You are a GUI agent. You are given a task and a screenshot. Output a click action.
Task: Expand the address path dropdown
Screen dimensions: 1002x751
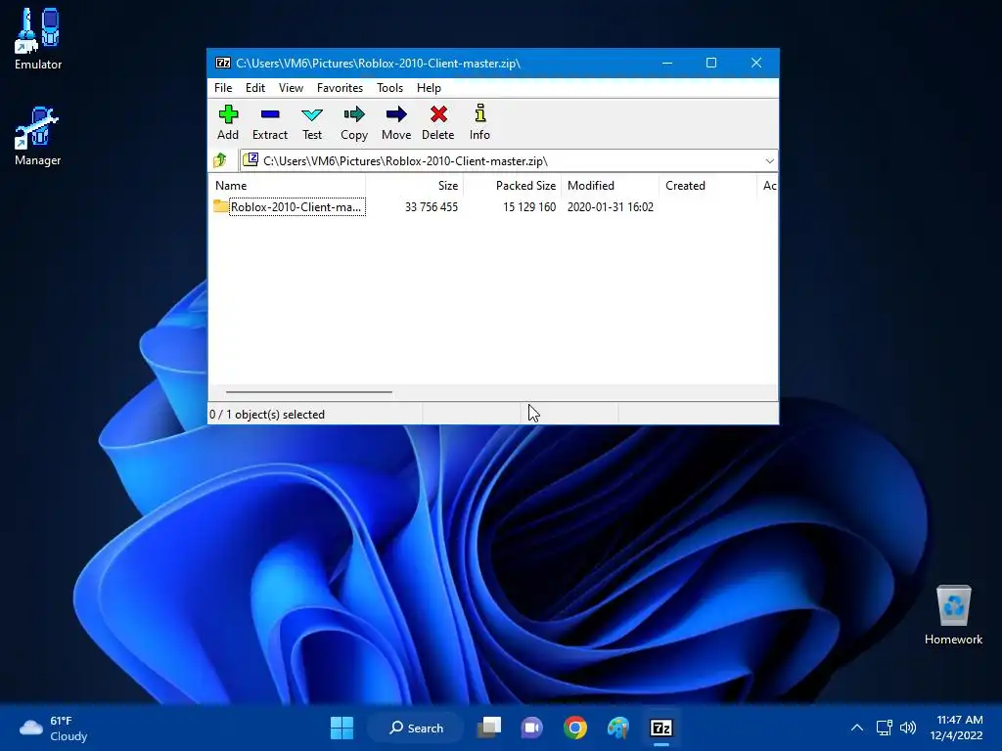(x=769, y=161)
